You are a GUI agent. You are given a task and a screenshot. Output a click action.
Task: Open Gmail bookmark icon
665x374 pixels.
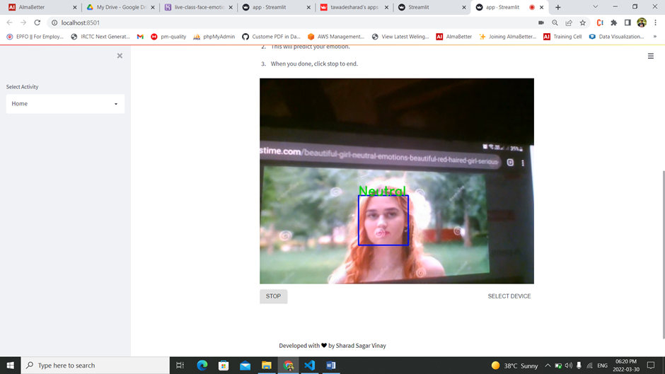[140, 37]
